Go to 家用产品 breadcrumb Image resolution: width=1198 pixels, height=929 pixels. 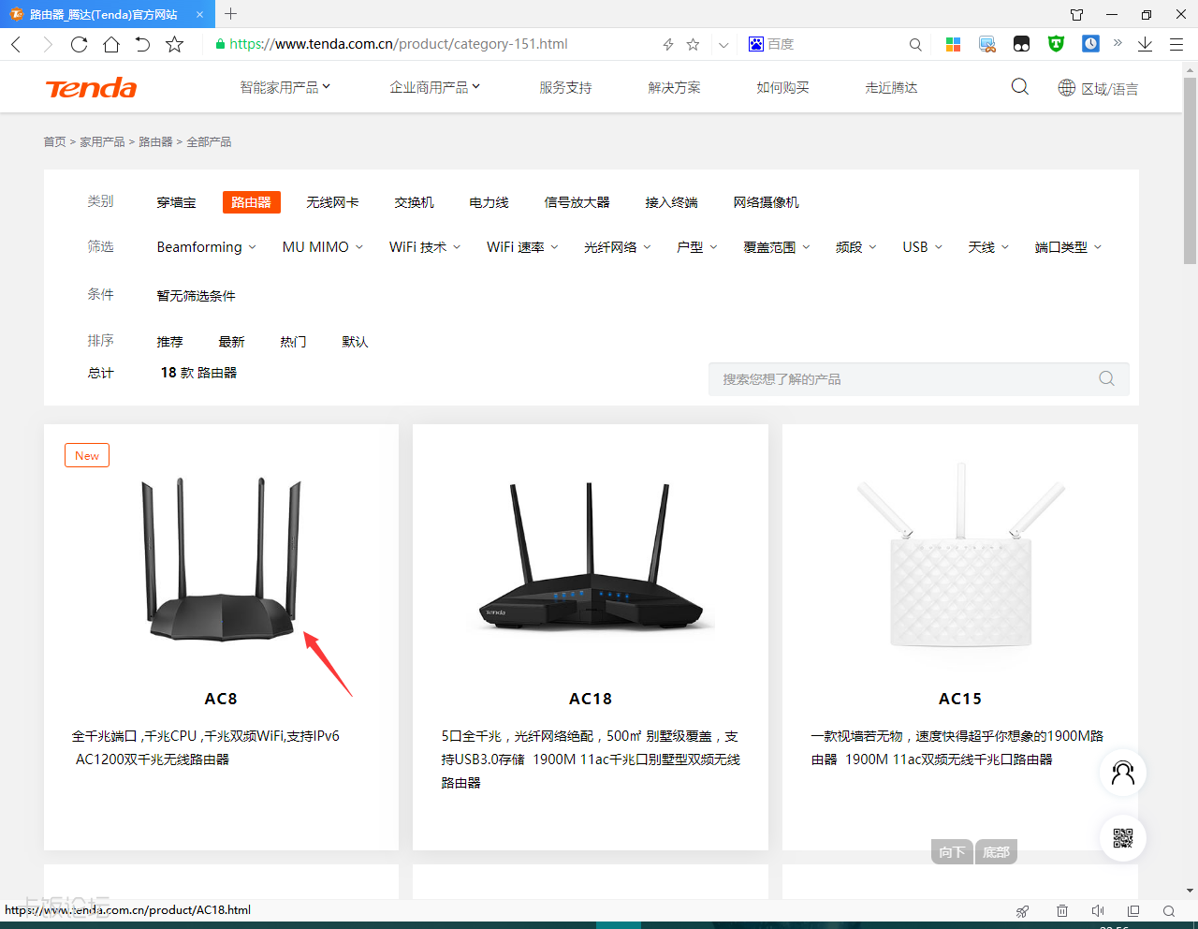click(x=102, y=141)
